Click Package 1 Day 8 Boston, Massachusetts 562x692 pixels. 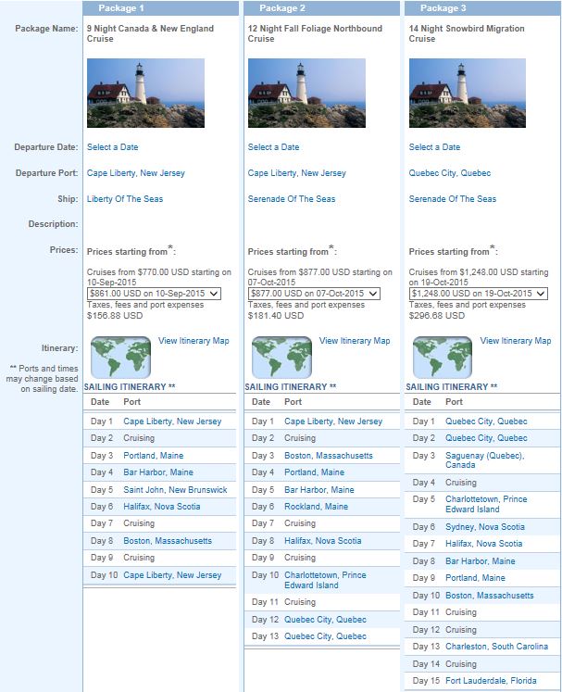click(168, 541)
